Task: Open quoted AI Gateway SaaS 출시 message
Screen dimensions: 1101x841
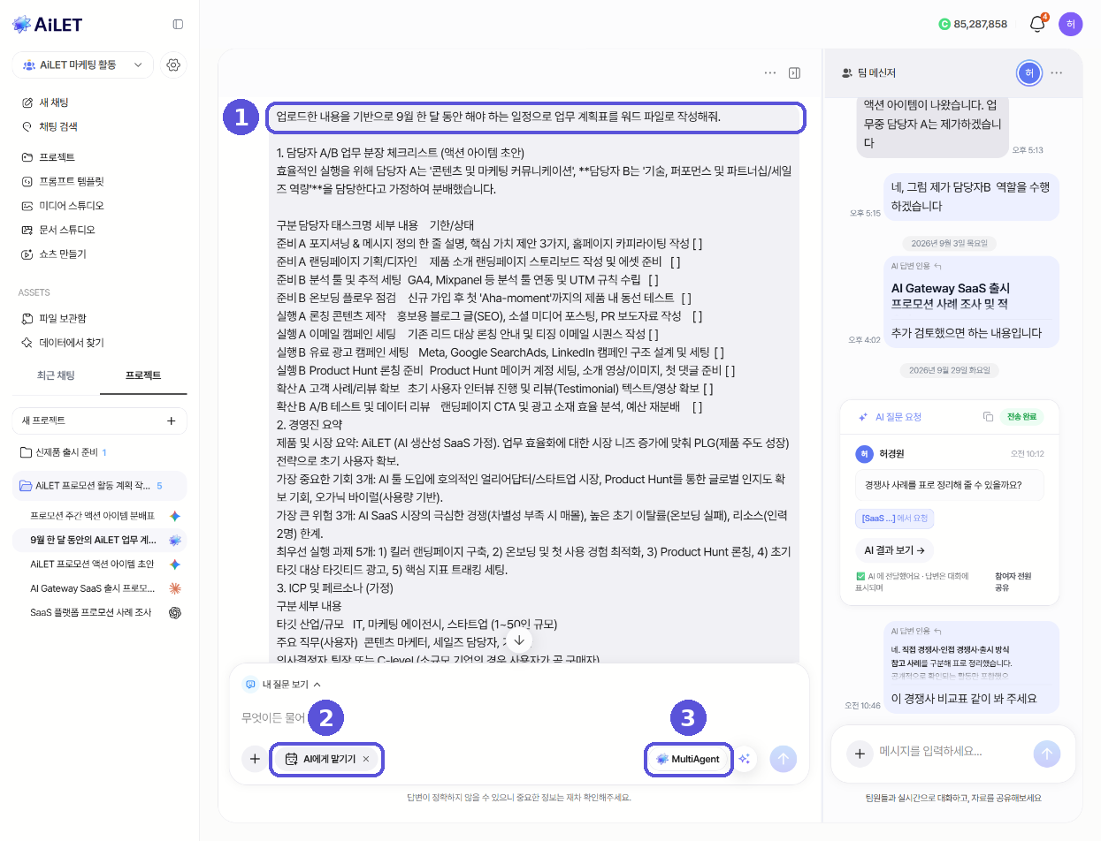Action: click(x=972, y=297)
